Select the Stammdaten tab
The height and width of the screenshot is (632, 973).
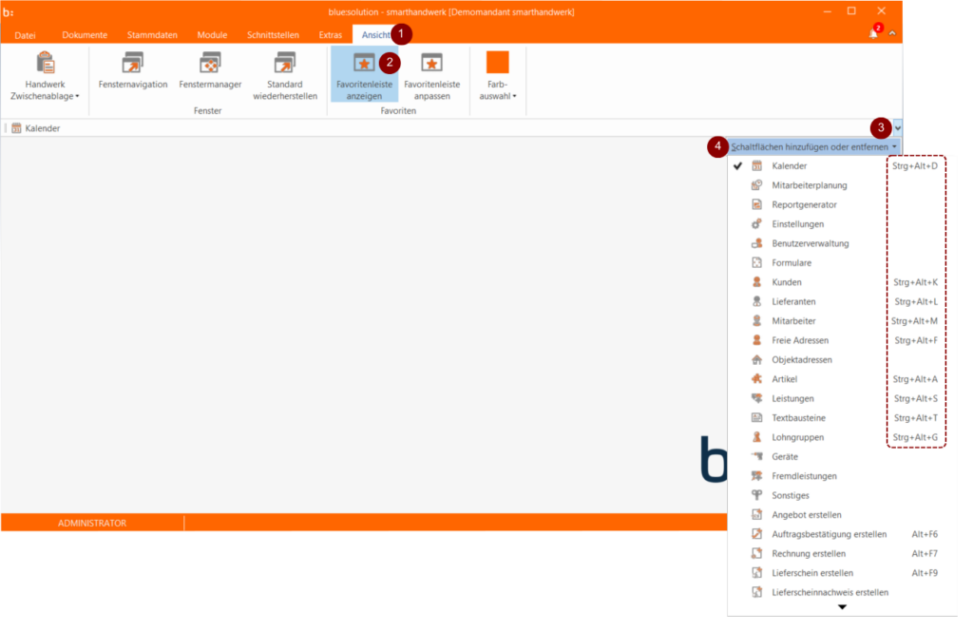pos(152,34)
